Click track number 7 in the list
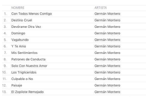 point(5,53)
